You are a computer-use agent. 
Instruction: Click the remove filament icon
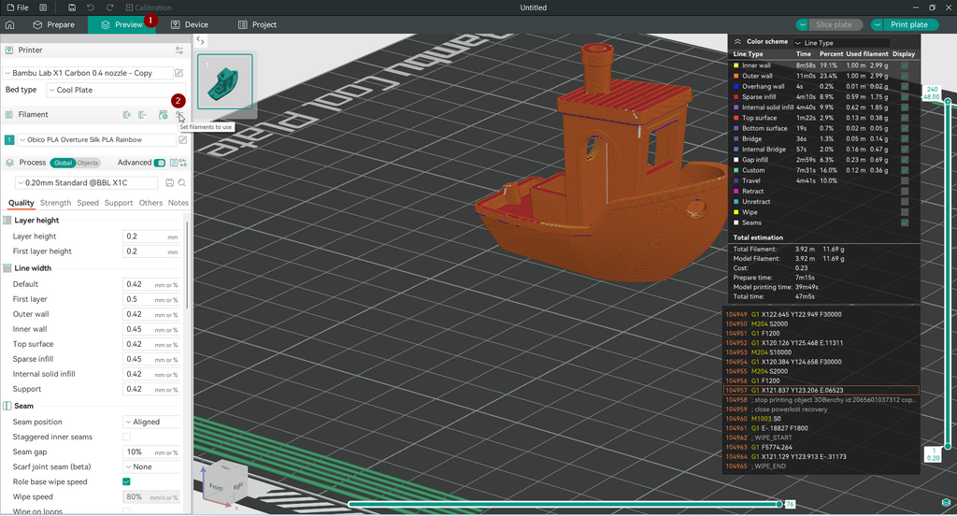[143, 115]
